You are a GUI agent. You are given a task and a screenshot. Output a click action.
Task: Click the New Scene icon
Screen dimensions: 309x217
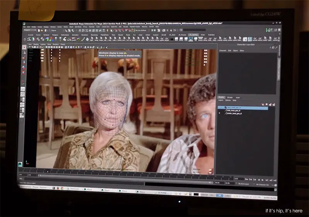coord(39,31)
